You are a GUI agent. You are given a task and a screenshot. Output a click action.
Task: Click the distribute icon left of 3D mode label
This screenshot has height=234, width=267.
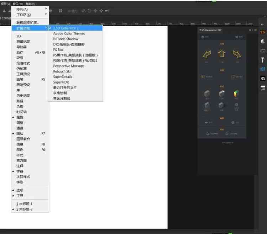click(x=61, y=11)
